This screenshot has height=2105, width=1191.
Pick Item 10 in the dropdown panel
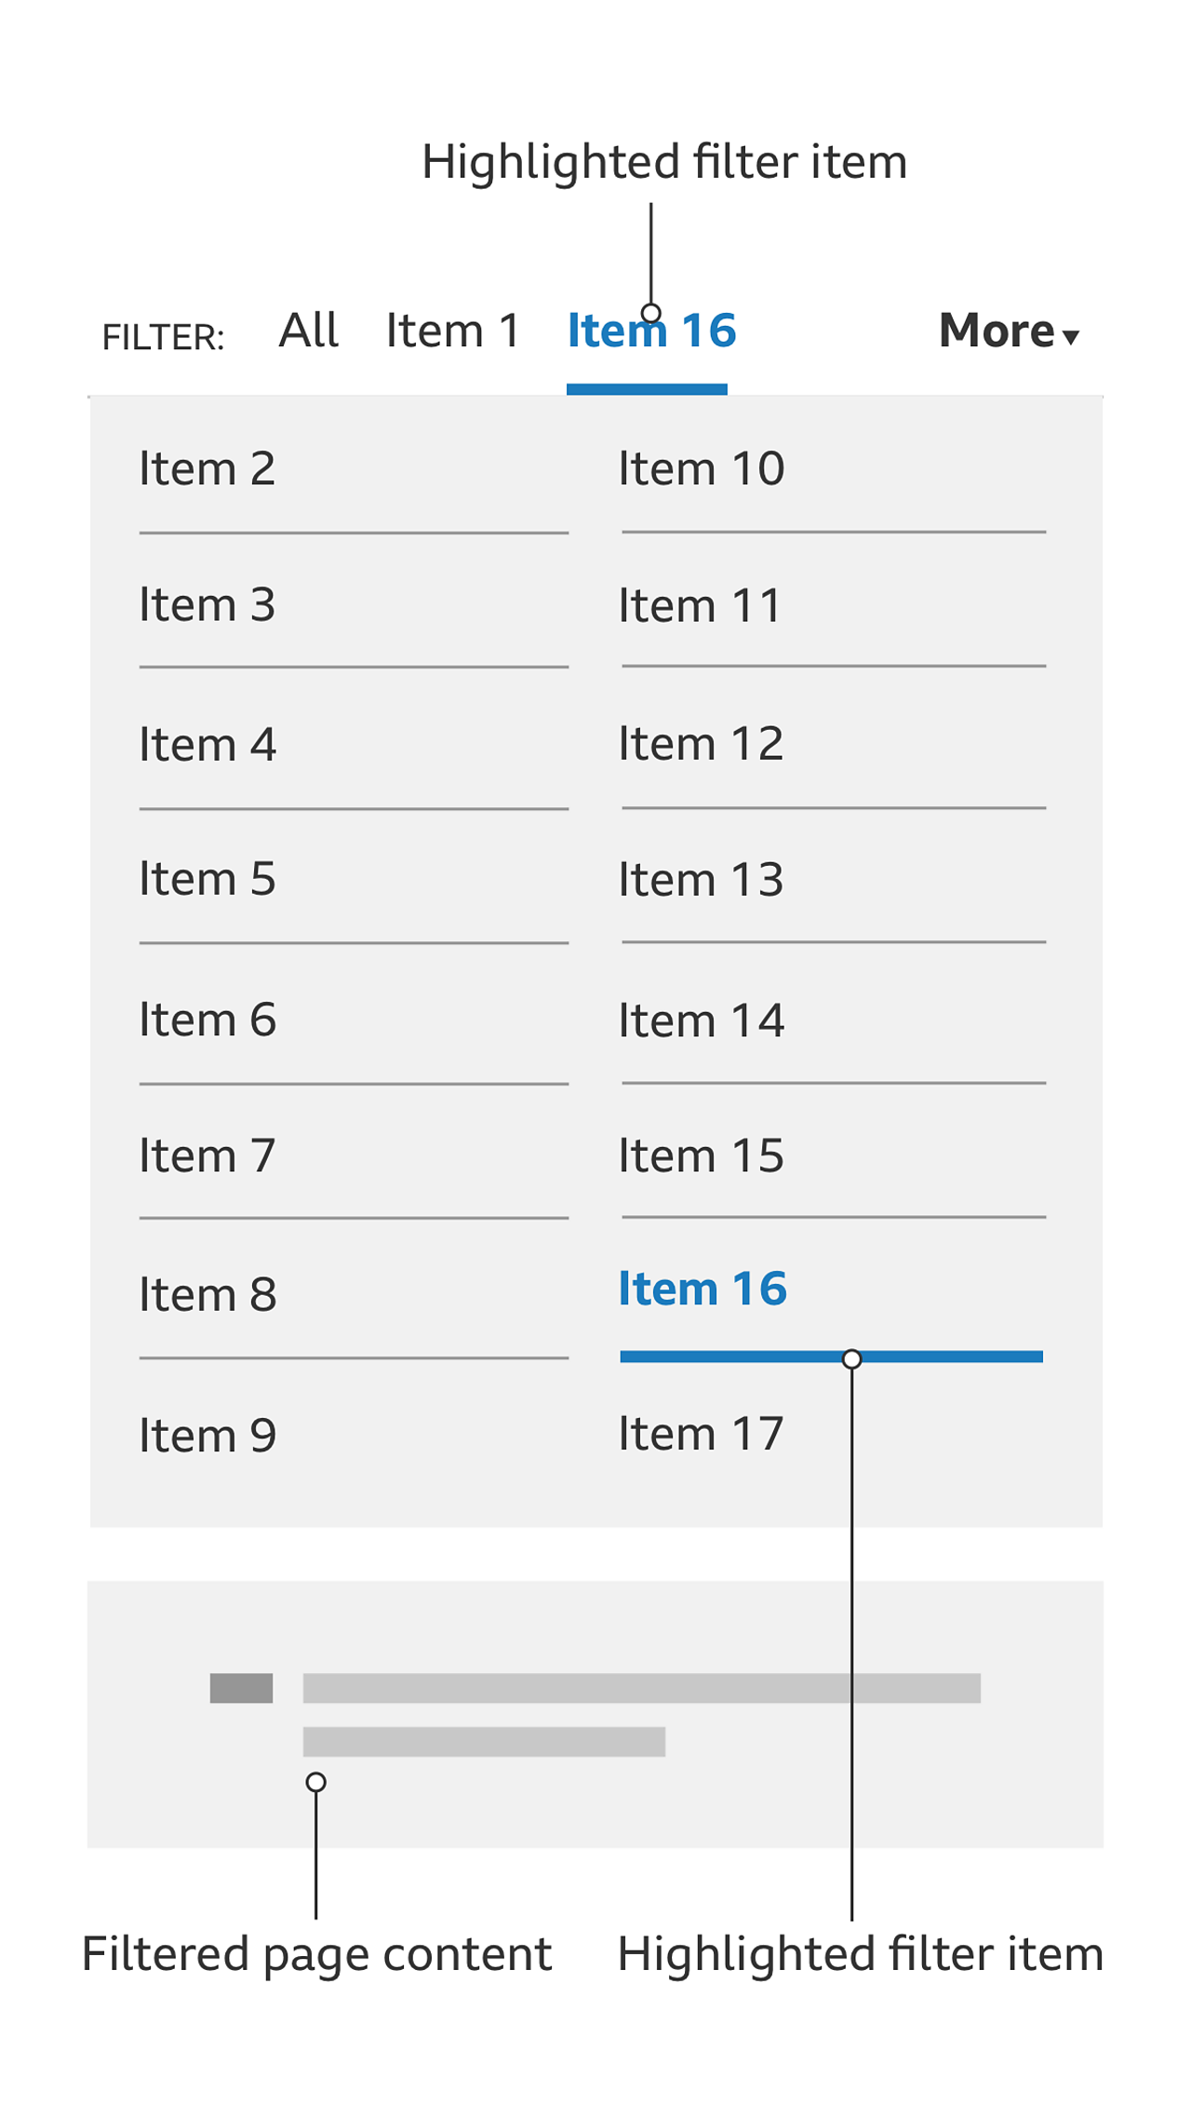702,468
